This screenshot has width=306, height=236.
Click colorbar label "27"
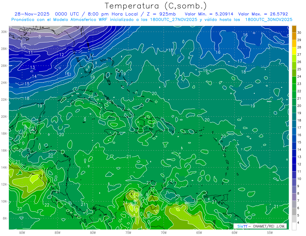point(299,54)
